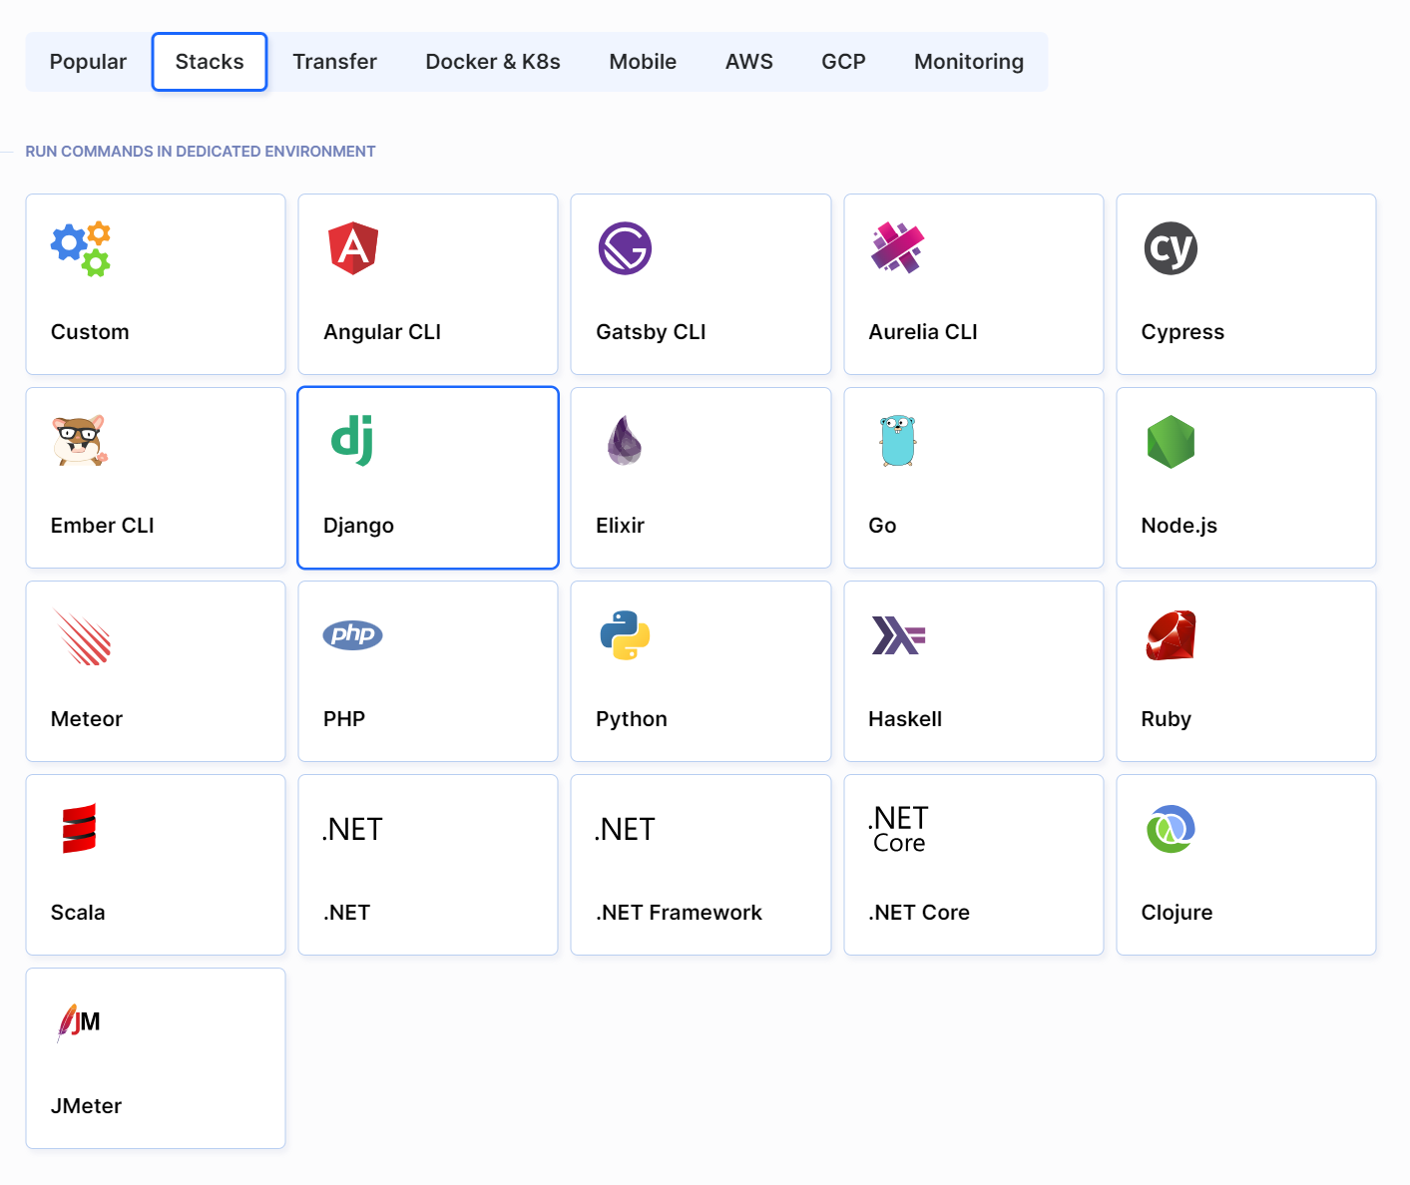This screenshot has height=1185, width=1410.
Task: Go to the Transfer tab
Action: point(334,62)
